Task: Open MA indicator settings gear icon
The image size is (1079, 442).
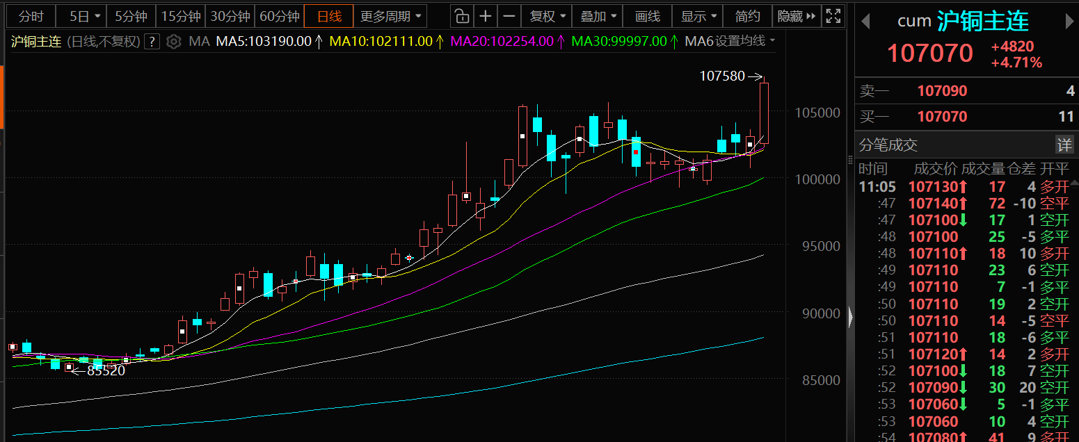Action: [x=174, y=42]
